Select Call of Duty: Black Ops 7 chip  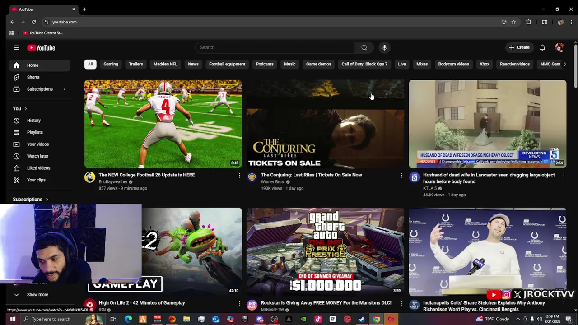tap(364, 64)
